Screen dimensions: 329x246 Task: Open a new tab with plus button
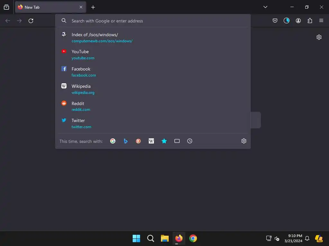tap(93, 7)
